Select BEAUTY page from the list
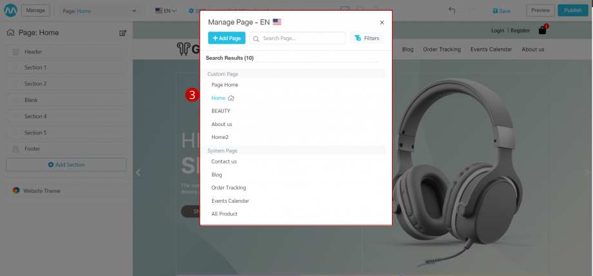This screenshot has height=276, width=593. click(x=220, y=111)
